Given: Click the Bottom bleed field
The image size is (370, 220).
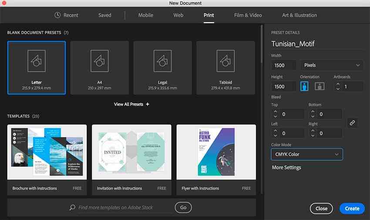Looking at the screenshot, I should click(x=330, y=114).
